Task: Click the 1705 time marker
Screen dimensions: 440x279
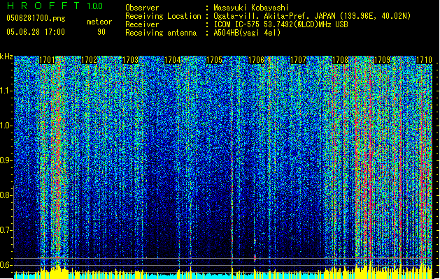Action: pos(214,60)
